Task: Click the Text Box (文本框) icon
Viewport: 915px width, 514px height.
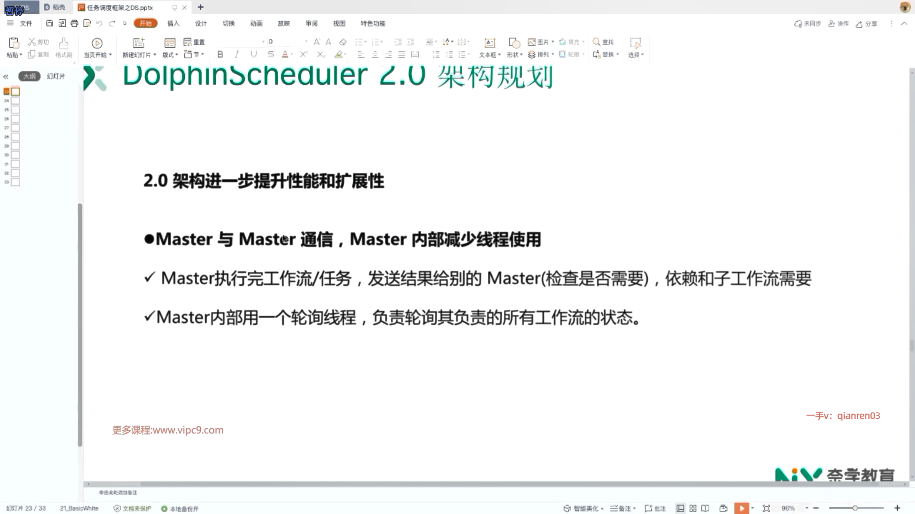Action: tap(489, 43)
